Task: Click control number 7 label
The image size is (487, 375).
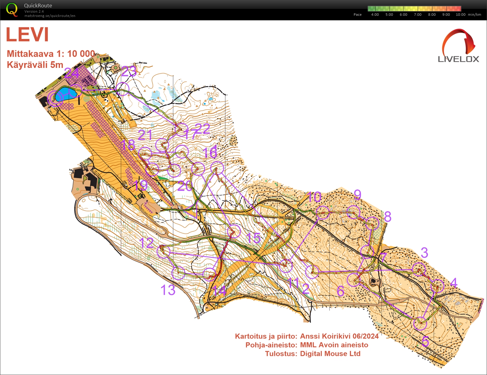Action: pos(383,257)
